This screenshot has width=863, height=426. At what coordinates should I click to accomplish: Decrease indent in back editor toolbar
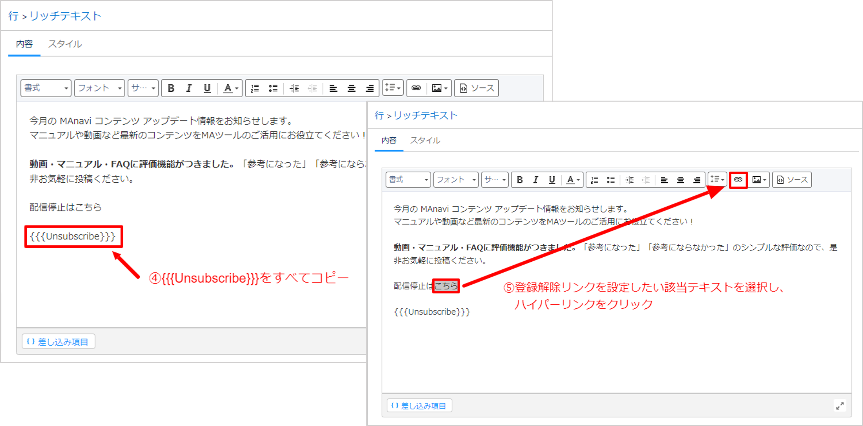pyautogui.click(x=312, y=88)
